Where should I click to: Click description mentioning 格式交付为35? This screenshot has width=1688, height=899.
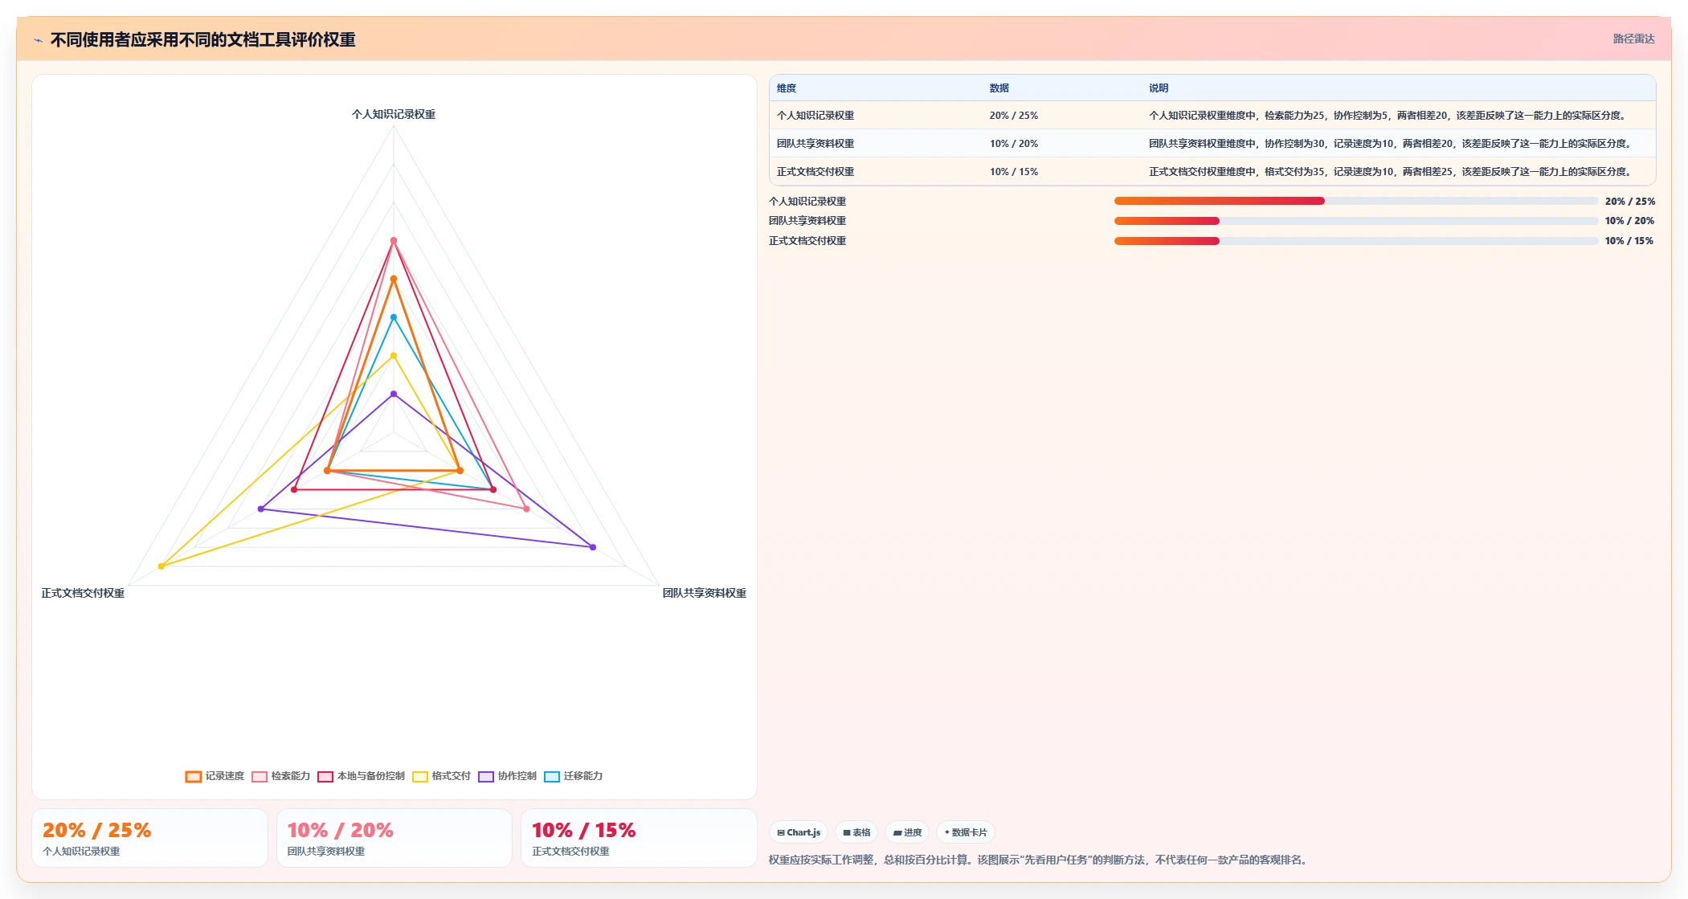[x=1392, y=172]
